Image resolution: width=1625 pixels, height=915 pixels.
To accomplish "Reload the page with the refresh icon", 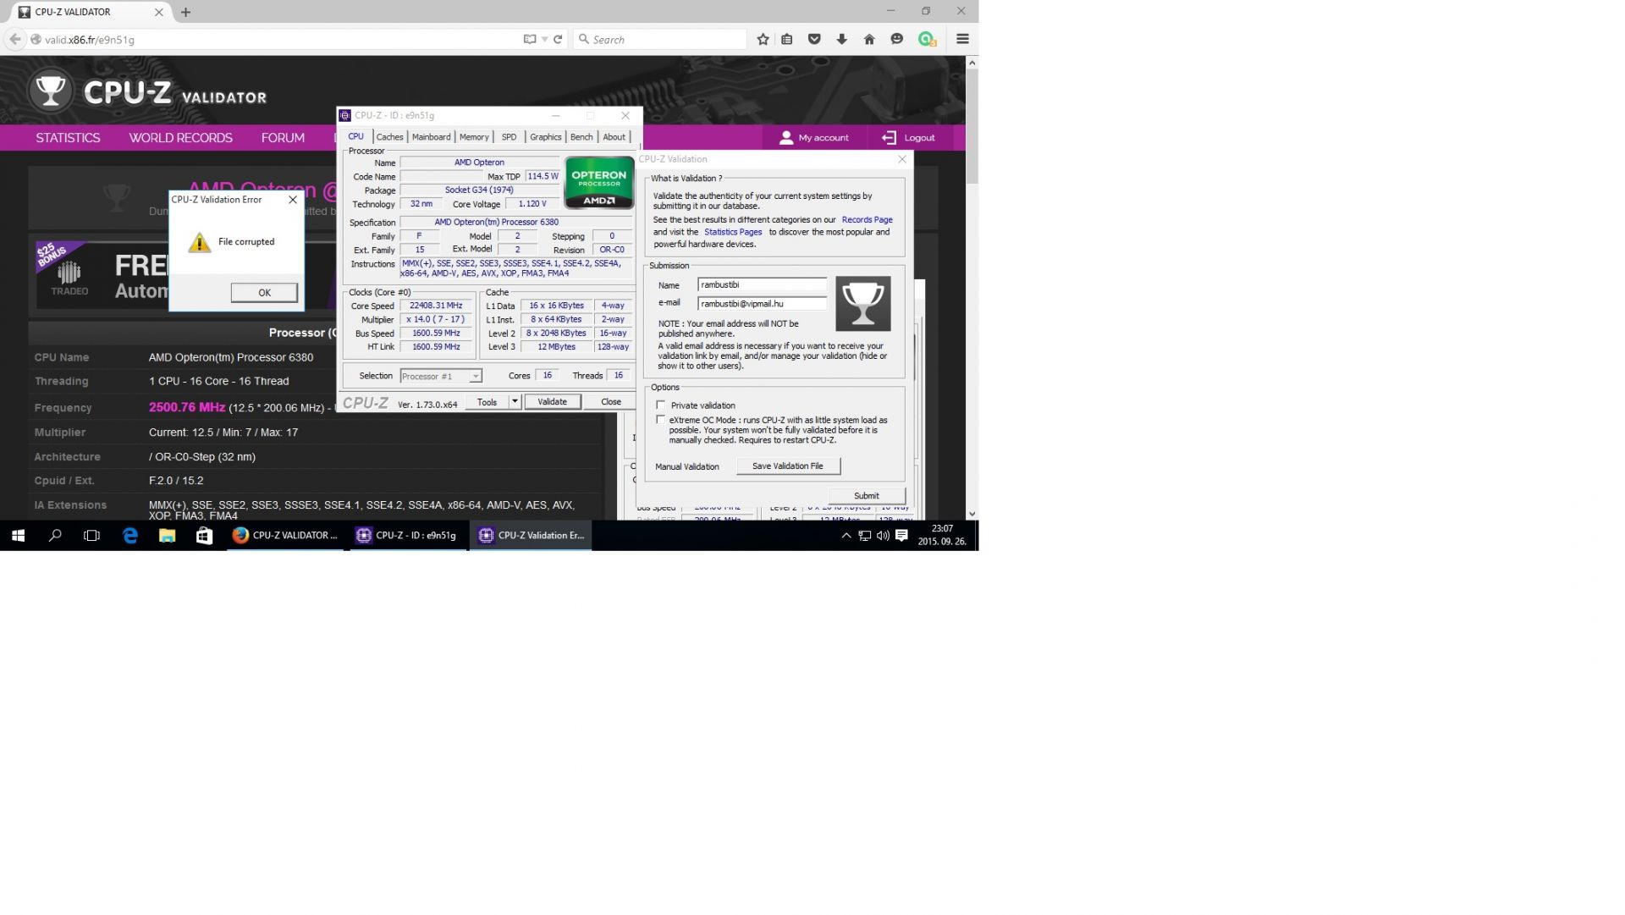I will click(x=558, y=39).
